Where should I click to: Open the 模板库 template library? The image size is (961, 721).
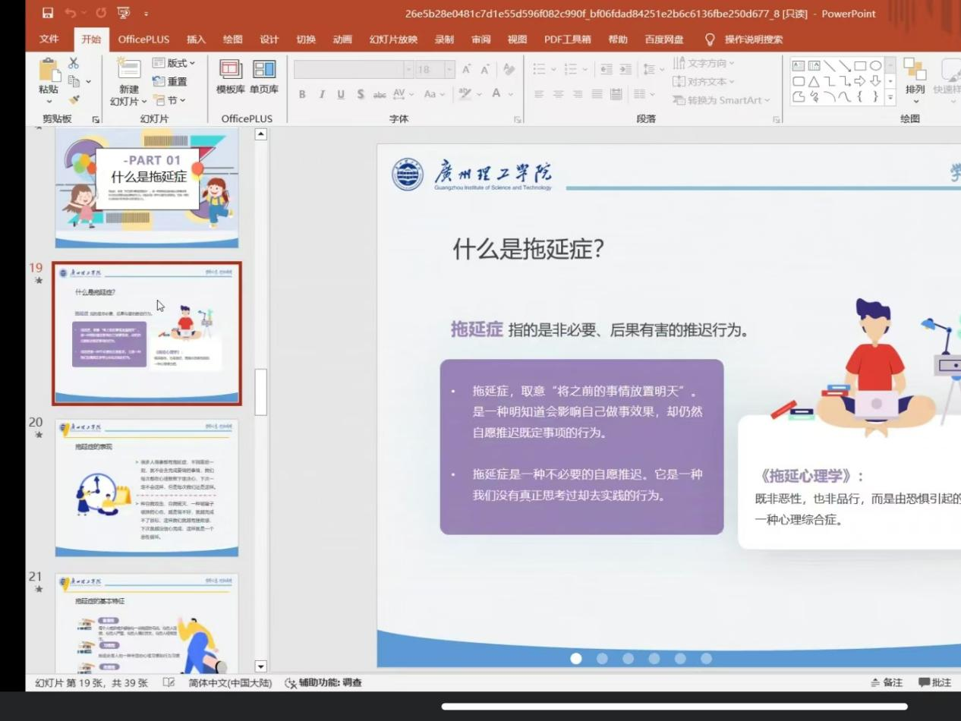pyautogui.click(x=230, y=77)
